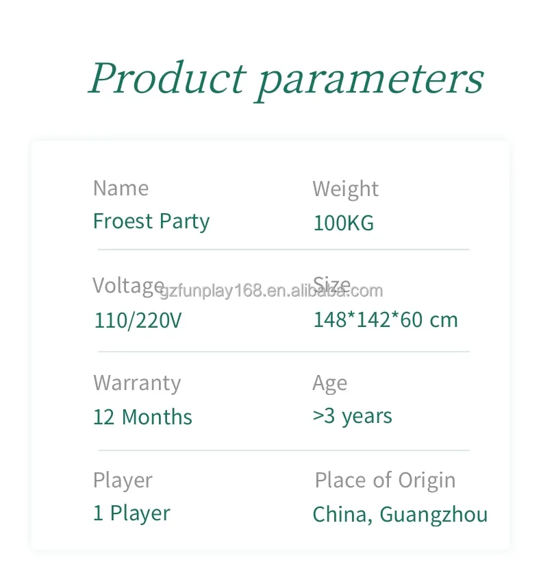Click the Age field label
The width and height of the screenshot is (541, 582).
[x=329, y=383]
